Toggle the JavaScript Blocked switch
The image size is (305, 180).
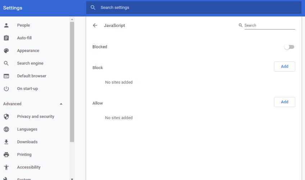[x=289, y=47]
